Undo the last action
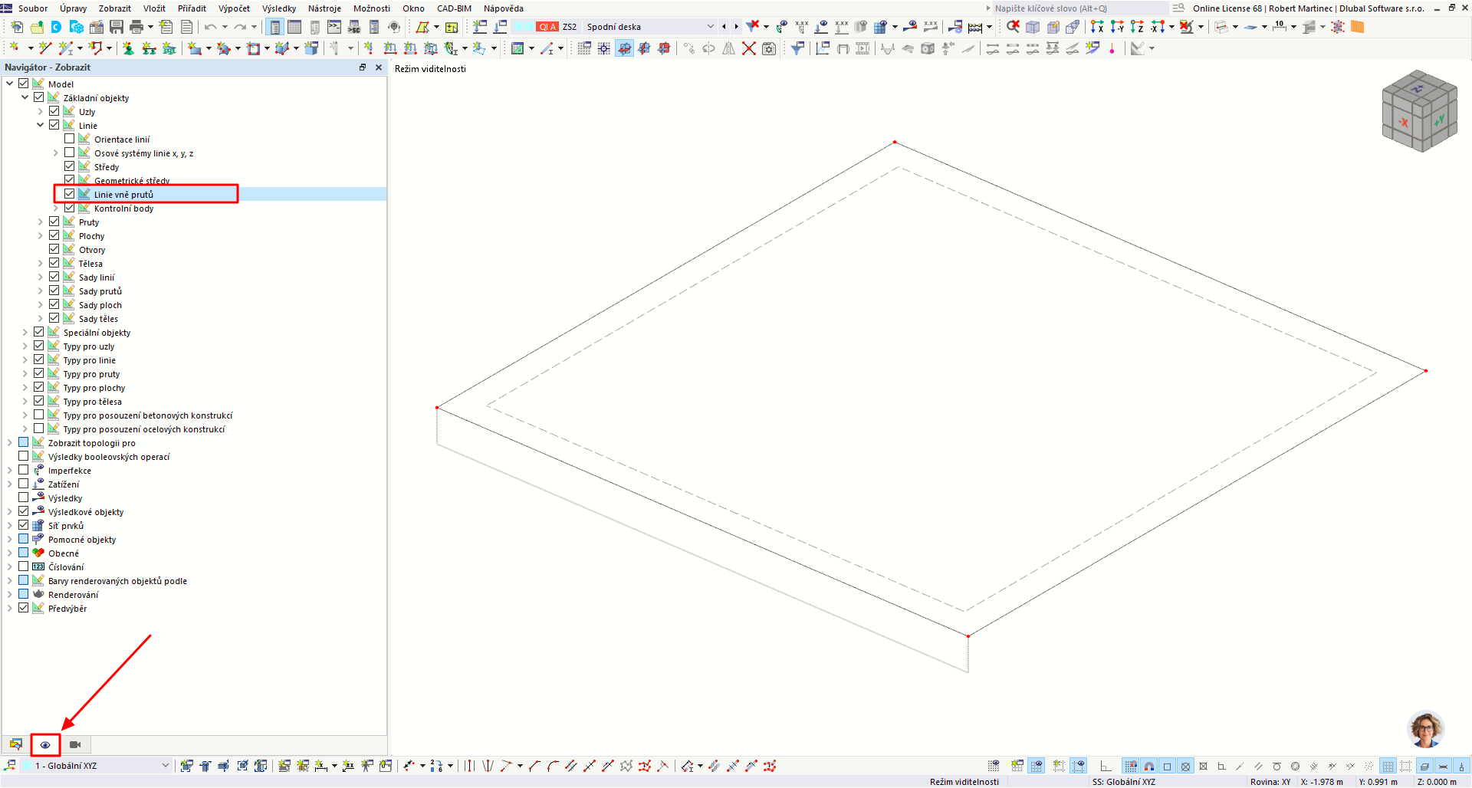 pyautogui.click(x=211, y=26)
